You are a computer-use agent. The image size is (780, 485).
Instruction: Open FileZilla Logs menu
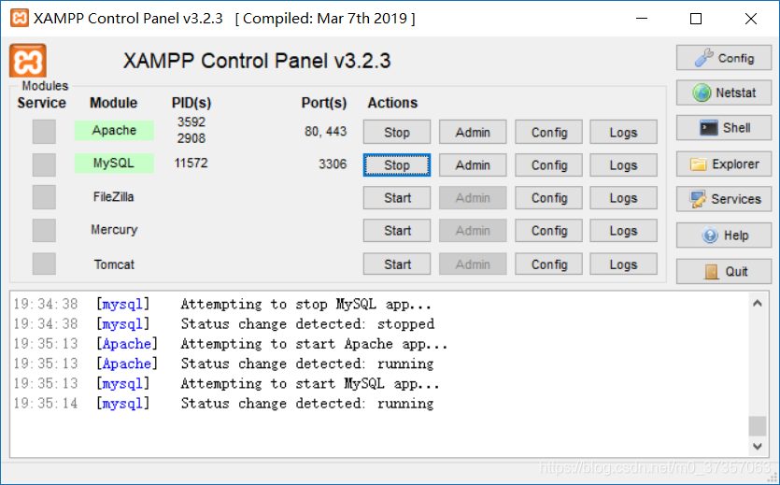coord(623,197)
